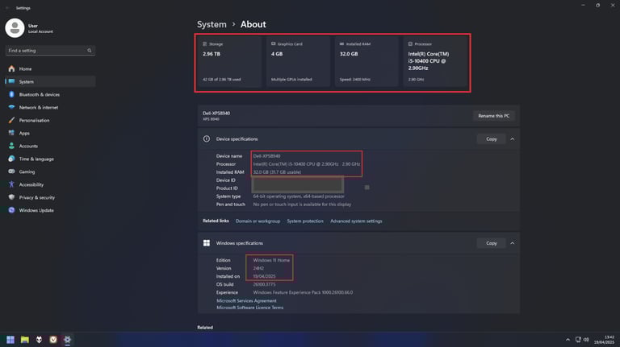Open Accessibility settings

click(x=50, y=184)
